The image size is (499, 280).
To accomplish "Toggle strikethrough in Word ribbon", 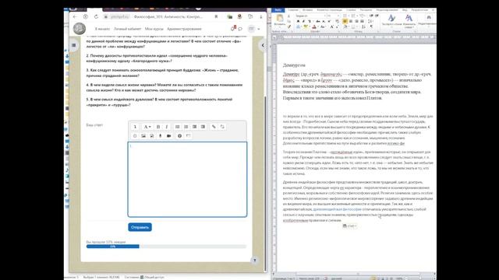I will click(x=317, y=21).
